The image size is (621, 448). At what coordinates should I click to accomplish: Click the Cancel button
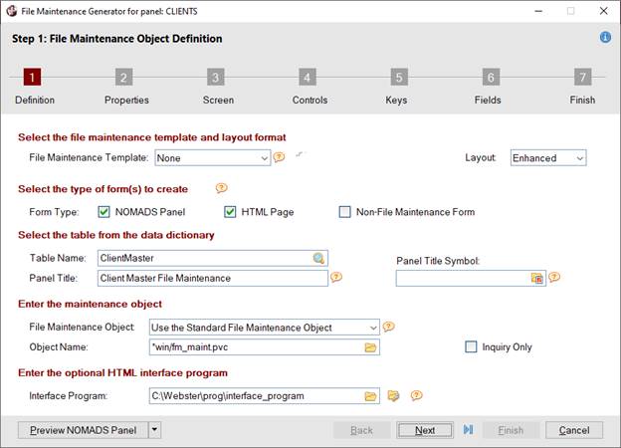pyautogui.click(x=574, y=430)
